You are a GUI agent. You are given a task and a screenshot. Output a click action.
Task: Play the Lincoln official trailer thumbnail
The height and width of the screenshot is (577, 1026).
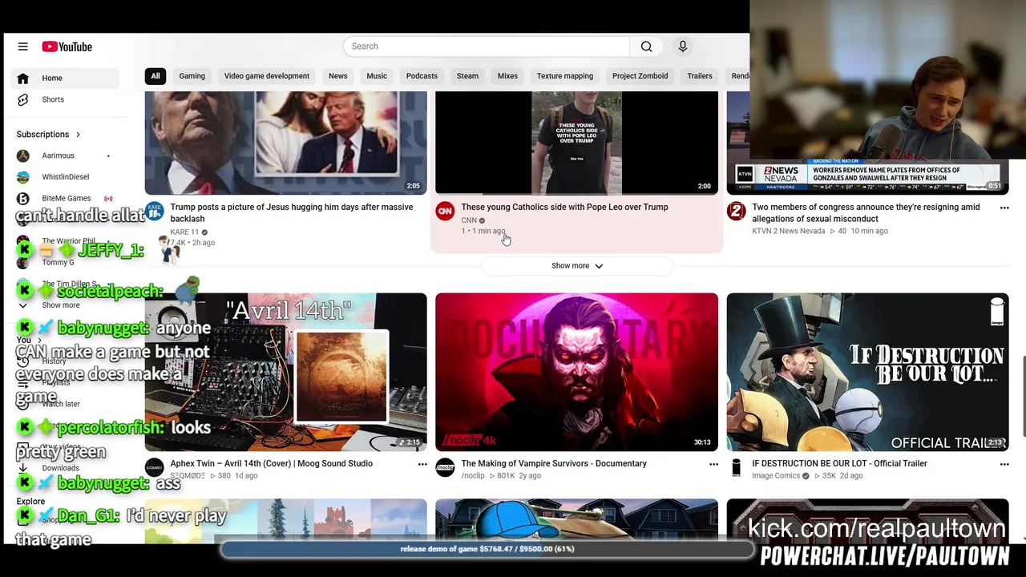point(867,372)
